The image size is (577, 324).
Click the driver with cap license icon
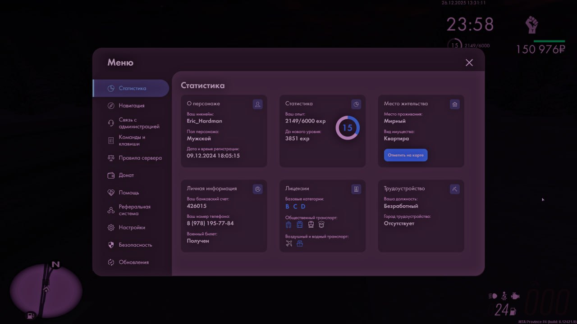(x=321, y=224)
